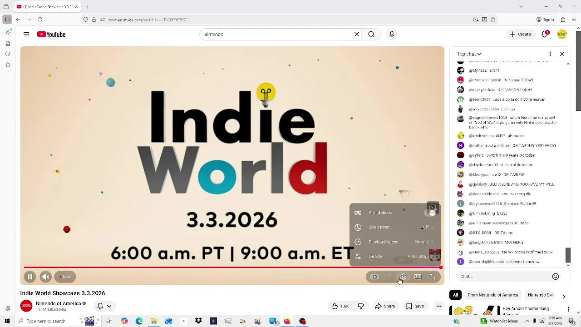This screenshot has height=327, width=581.
Task: Open the Windows Start menu
Action: tap(7, 321)
